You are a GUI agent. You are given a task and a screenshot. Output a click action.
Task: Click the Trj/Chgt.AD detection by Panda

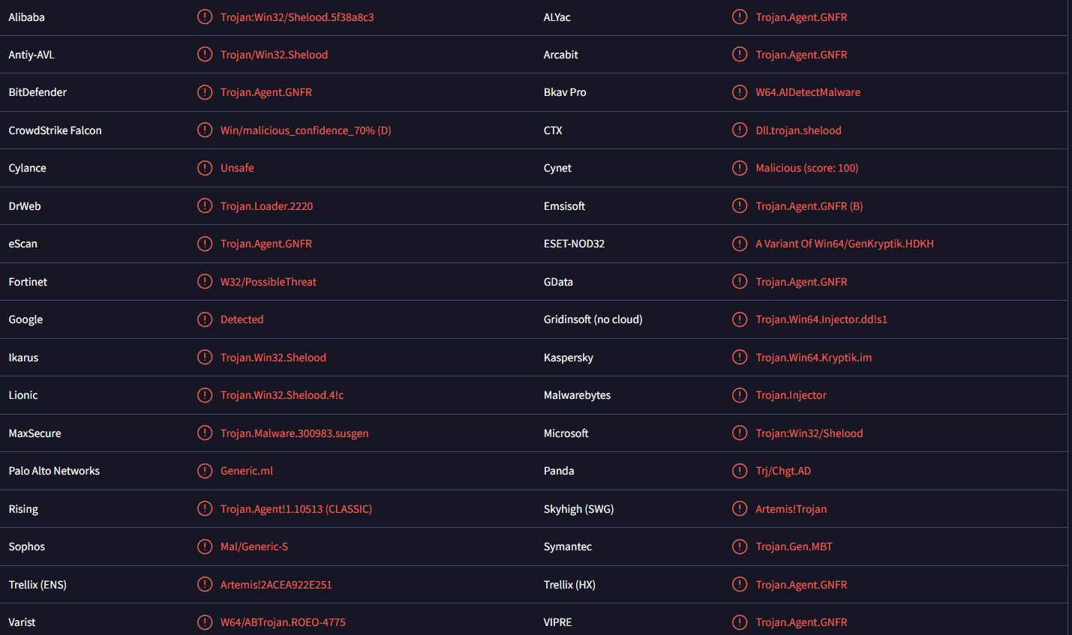coord(783,471)
